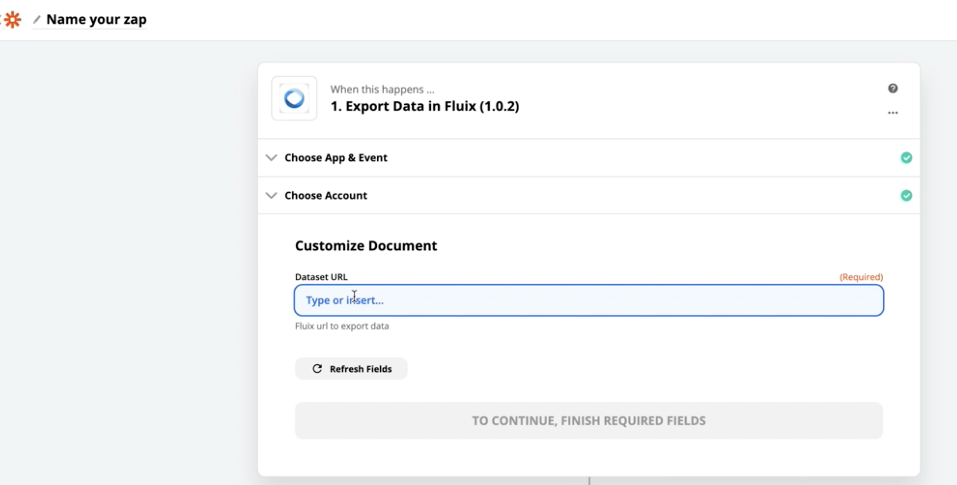Viewport: 957px width, 485px height.
Task: Click the Fluix app logo icon
Action: (x=294, y=98)
